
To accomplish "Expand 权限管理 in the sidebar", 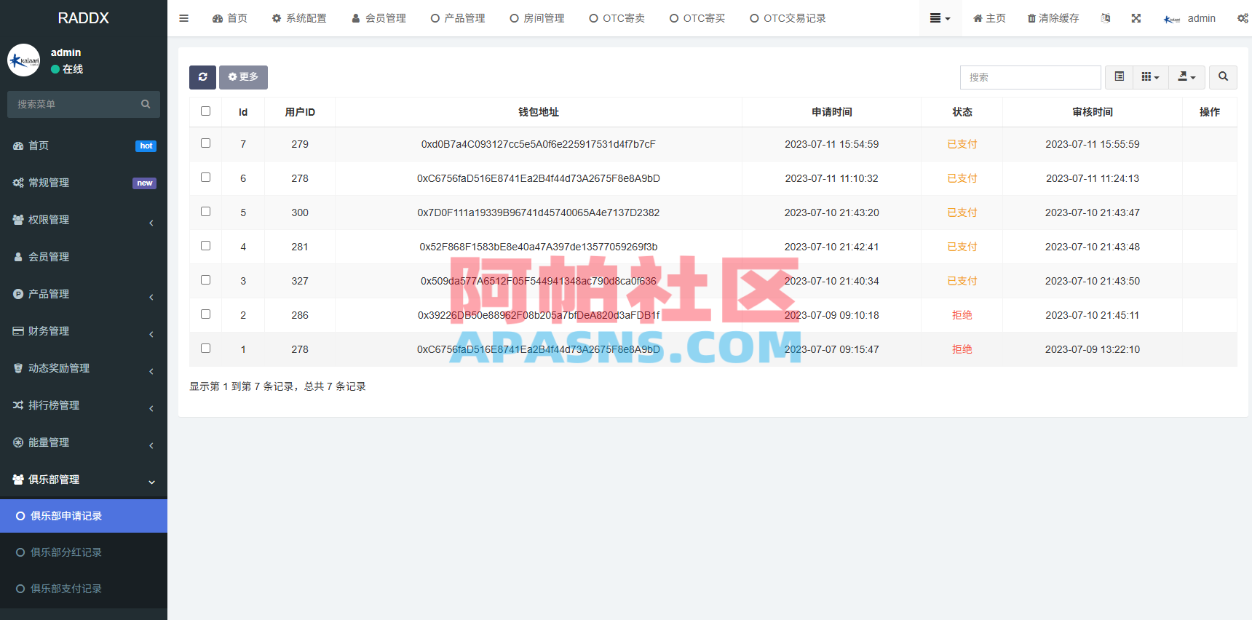I will pos(84,220).
